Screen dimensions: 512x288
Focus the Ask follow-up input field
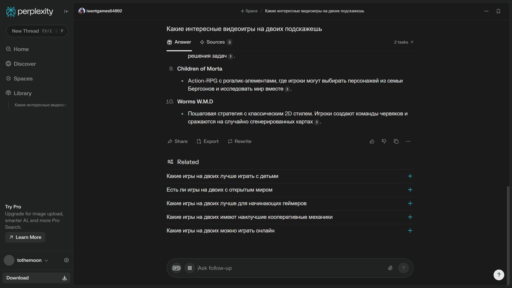(x=290, y=268)
